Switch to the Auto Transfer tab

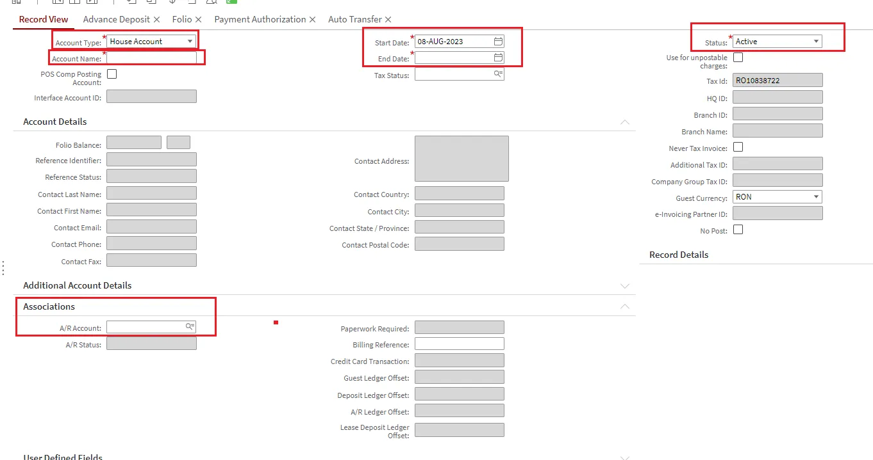[355, 20]
